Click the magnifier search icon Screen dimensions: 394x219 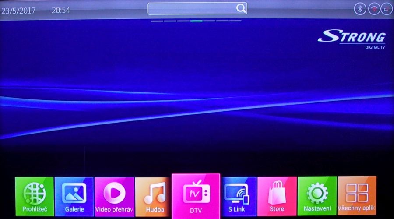[x=241, y=8]
